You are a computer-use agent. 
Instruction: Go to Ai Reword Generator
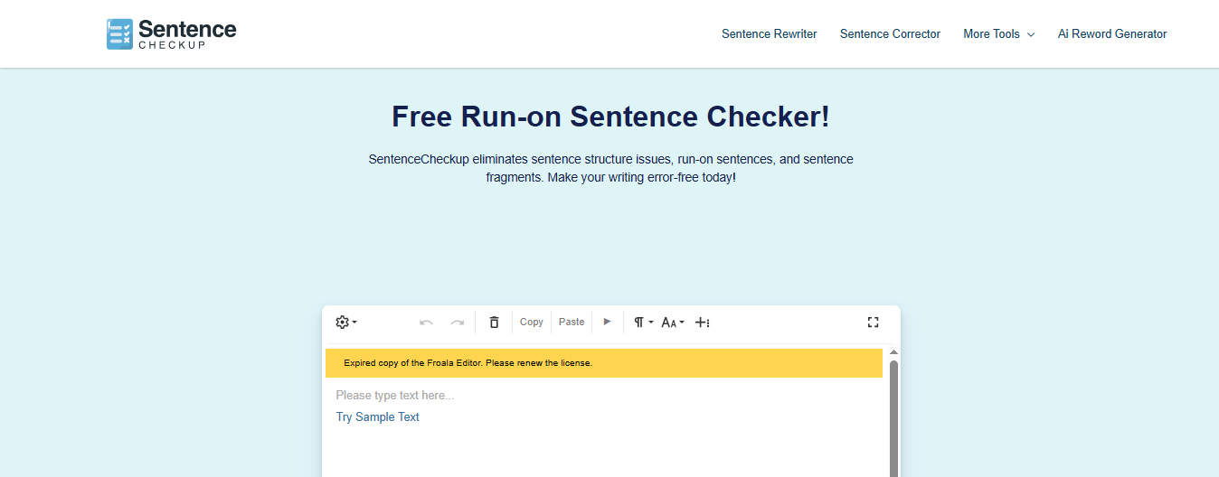1112,34
